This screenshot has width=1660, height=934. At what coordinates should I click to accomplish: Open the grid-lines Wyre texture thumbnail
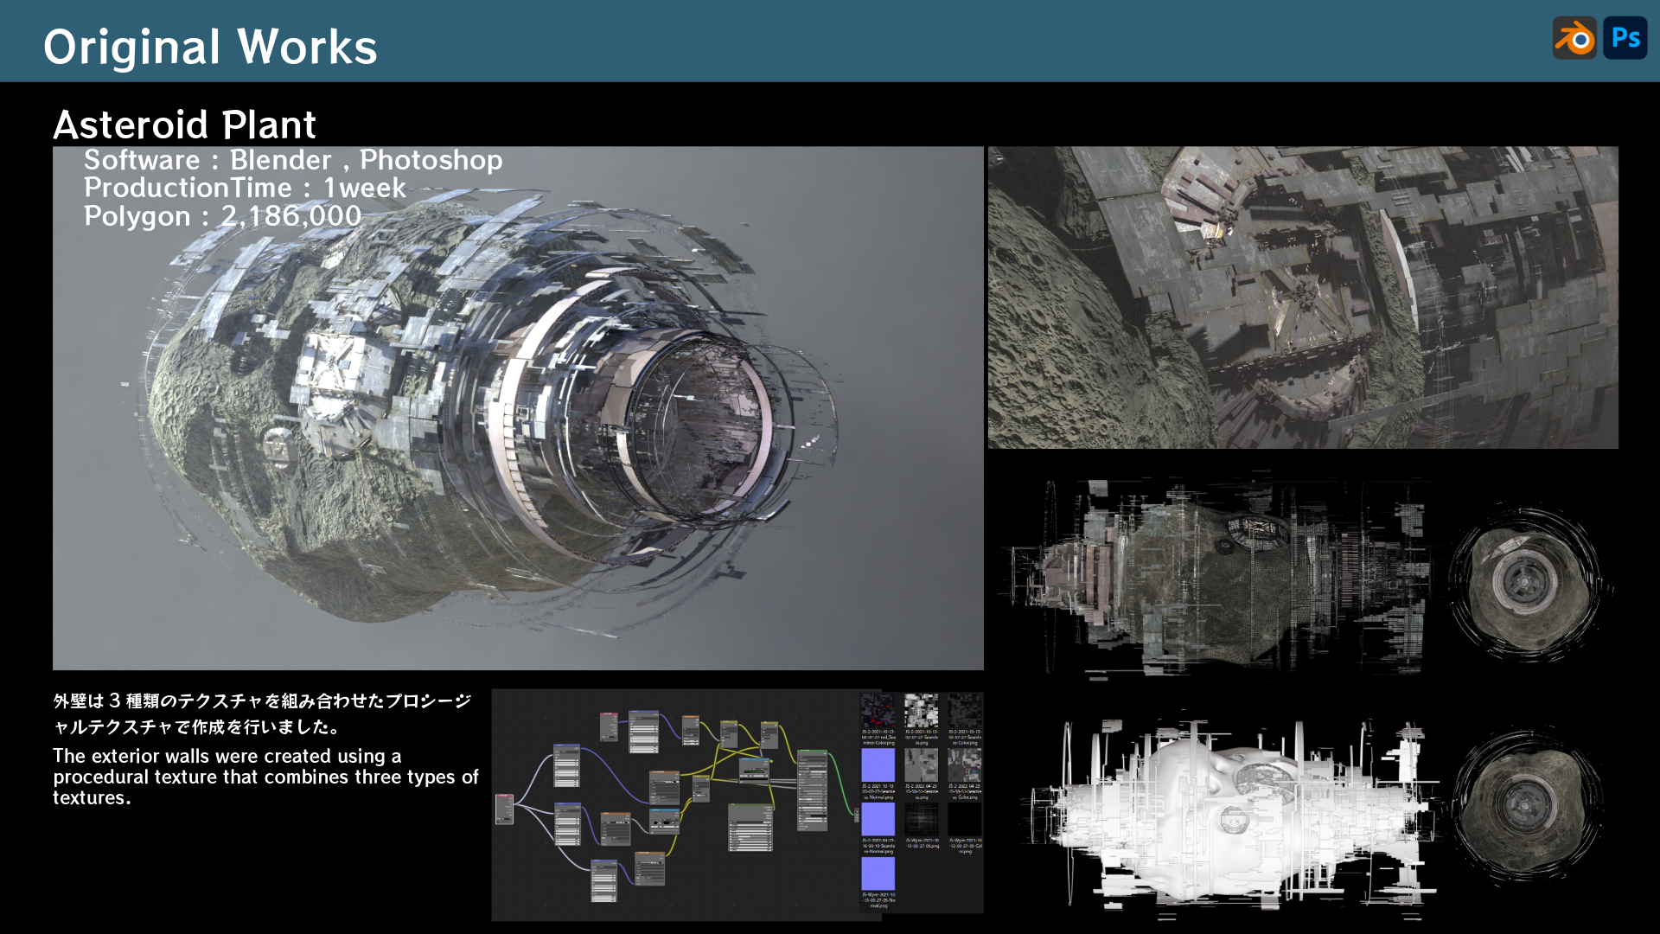click(x=921, y=819)
